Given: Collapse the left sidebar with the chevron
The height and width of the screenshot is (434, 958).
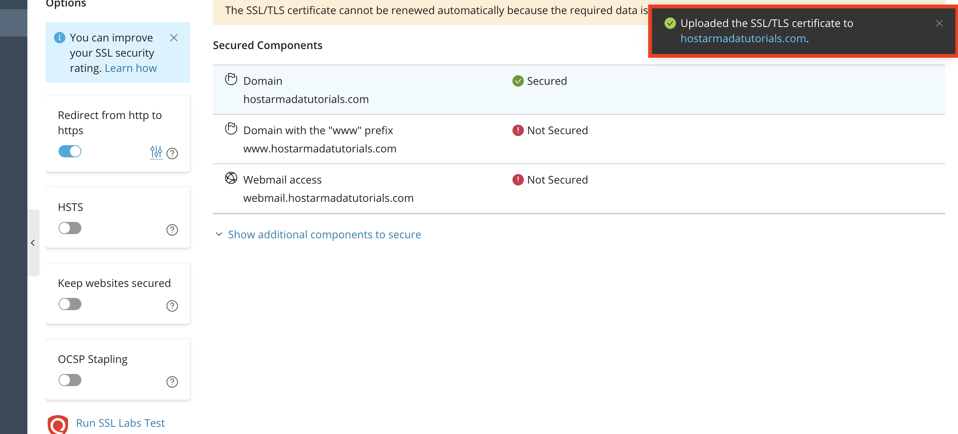Looking at the screenshot, I should [x=33, y=242].
